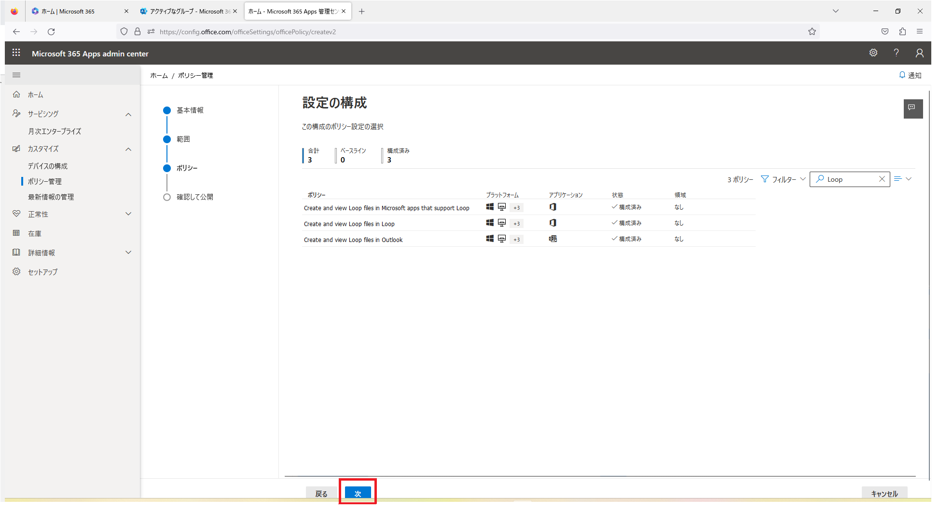939x511 pixels.
Task: Click +3 platforms badge in Outlook row
Action: tap(517, 240)
